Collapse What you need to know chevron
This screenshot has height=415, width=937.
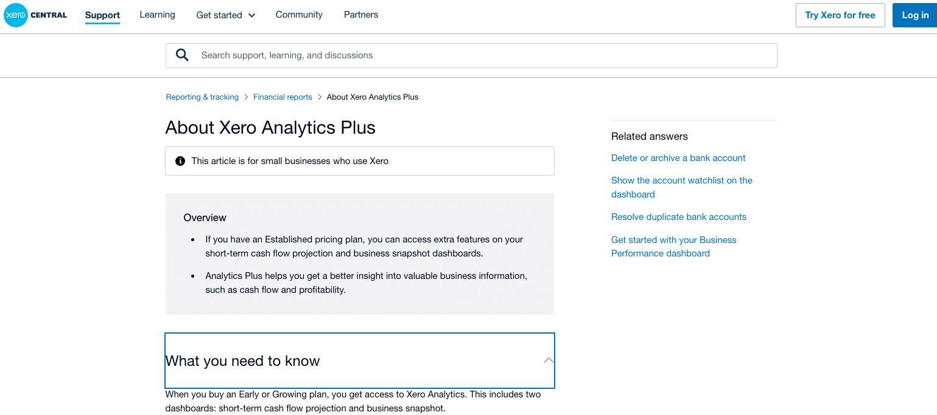pyautogui.click(x=549, y=360)
